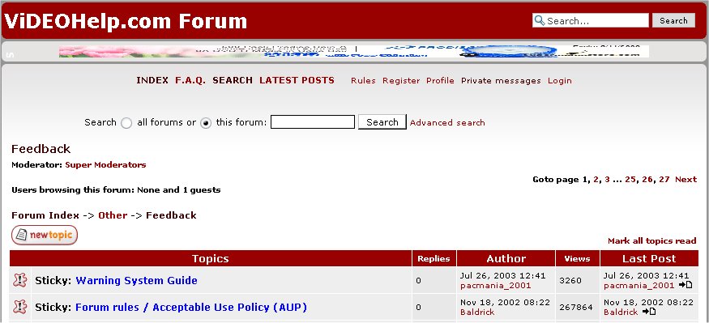Click Feedback breadcrumb
The height and width of the screenshot is (323, 709).
coord(171,215)
